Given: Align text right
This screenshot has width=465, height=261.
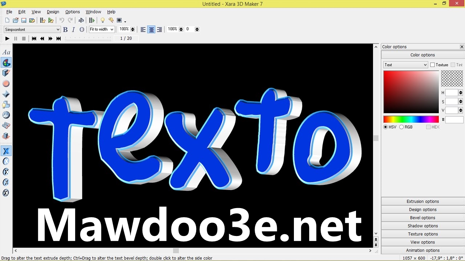Looking at the screenshot, I should [x=159, y=29].
